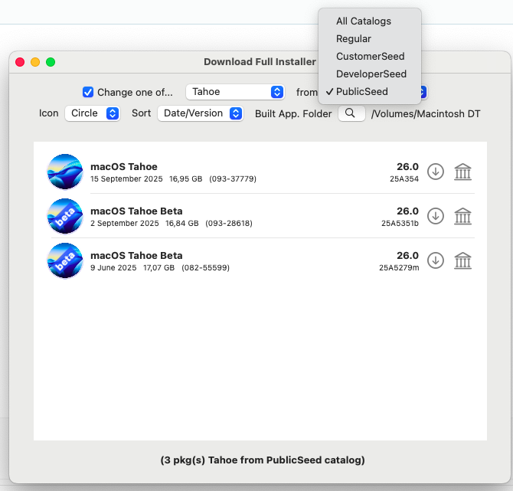The width and height of the screenshot is (513, 491).
Task: Click build number 25A5351b
Action: coord(400,224)
